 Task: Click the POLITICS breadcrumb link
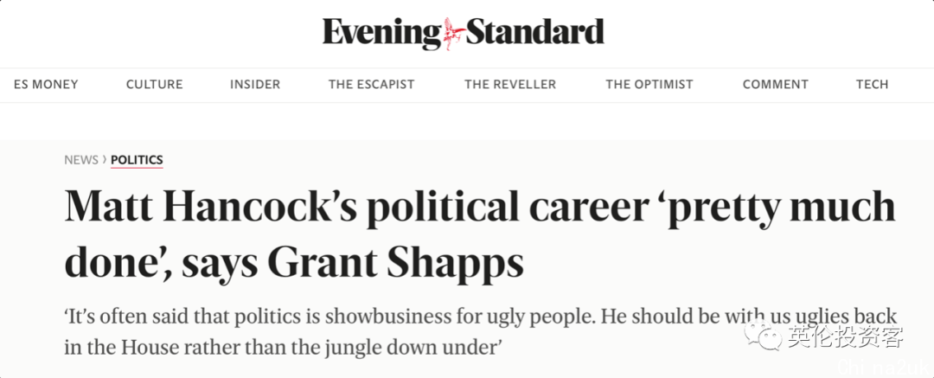(137, 160)
